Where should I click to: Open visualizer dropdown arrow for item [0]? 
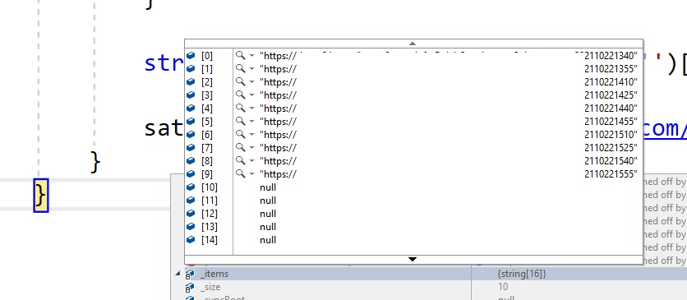click(x=252, y=56)
